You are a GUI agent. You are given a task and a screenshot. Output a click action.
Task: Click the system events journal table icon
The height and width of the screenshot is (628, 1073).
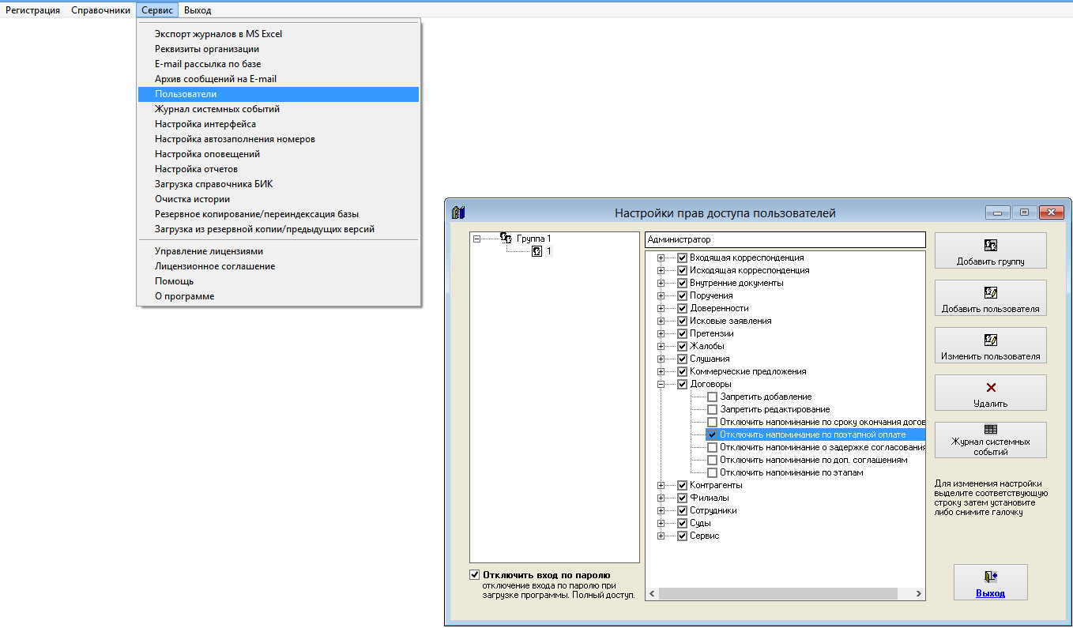(x=991, y=430)
